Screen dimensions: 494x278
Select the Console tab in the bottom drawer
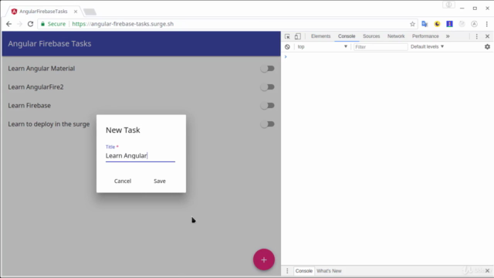click(x=303, y=271)
